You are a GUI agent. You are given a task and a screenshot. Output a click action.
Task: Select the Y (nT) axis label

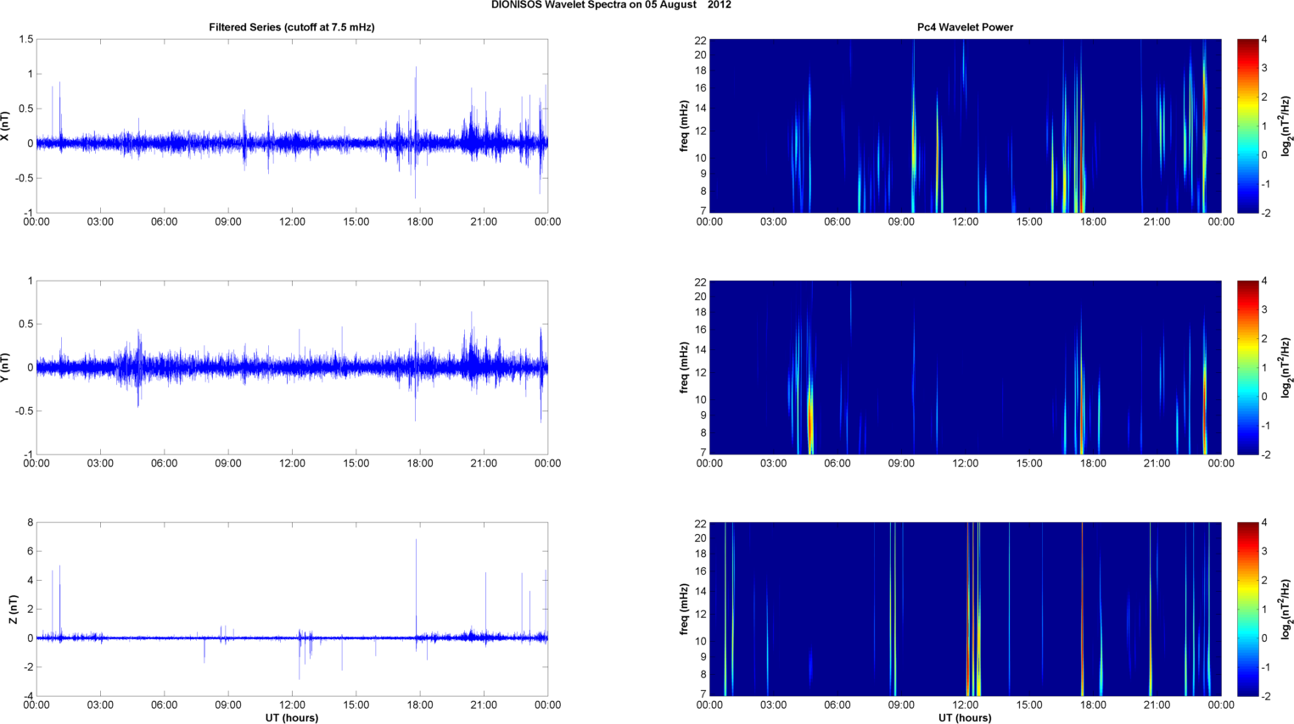point(5,368)
